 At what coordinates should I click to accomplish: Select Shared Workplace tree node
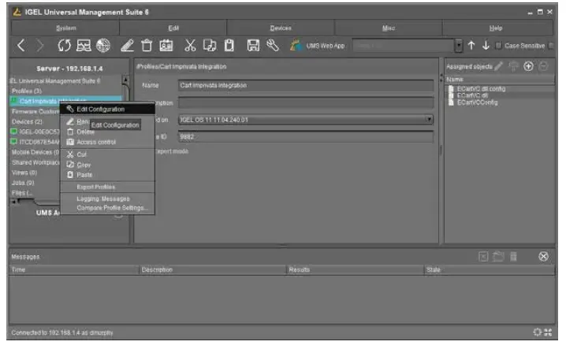tap(35, 162)
